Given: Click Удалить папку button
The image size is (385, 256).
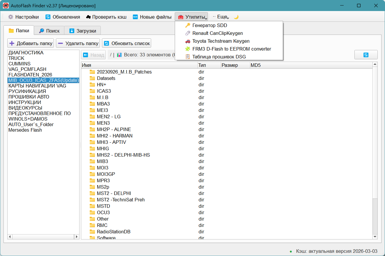Looking at the screenshot, I should click(x=78, y=43).
